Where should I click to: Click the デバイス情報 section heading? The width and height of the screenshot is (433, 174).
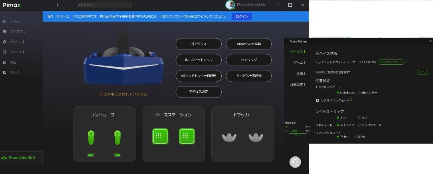(326, 54)
